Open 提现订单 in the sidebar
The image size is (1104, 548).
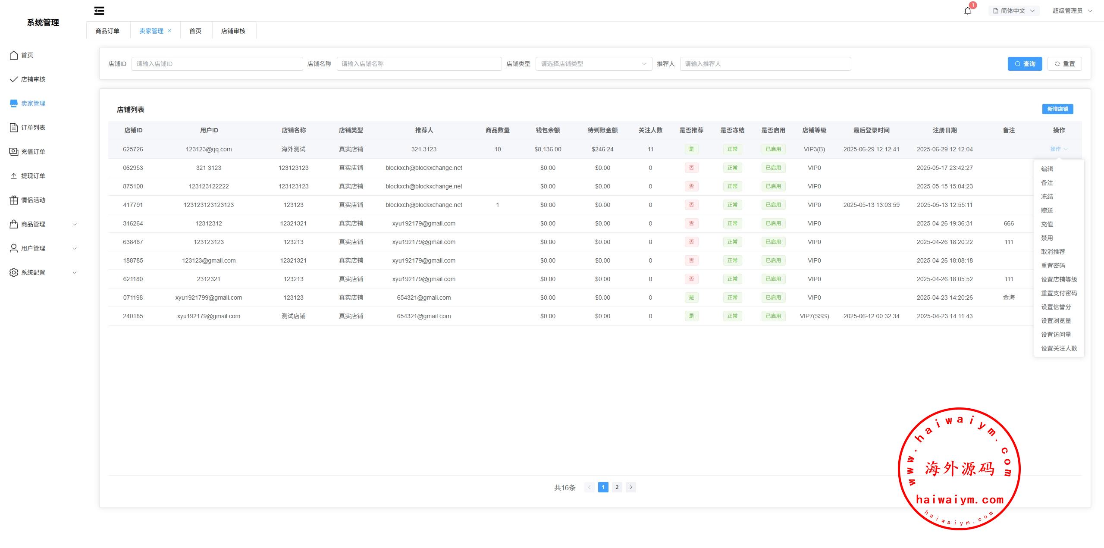(33, 176)
